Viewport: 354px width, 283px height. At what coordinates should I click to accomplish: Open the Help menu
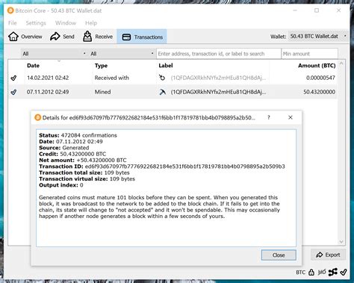[91, 23]
